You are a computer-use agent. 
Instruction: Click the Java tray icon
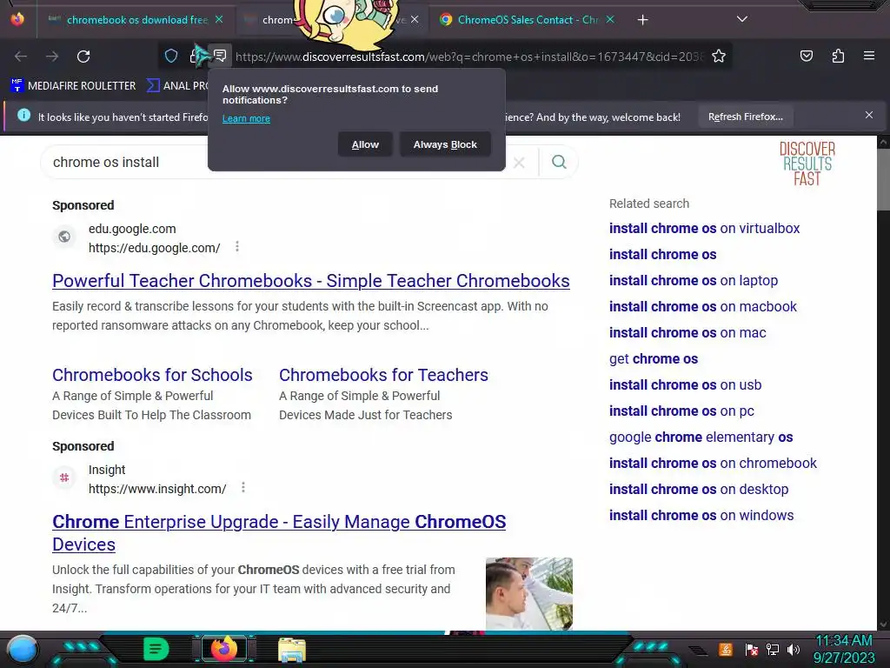click(x=726, y=649)
